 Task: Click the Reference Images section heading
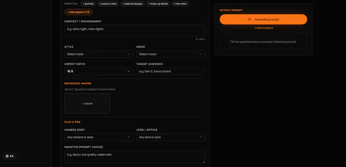point(78,83)
